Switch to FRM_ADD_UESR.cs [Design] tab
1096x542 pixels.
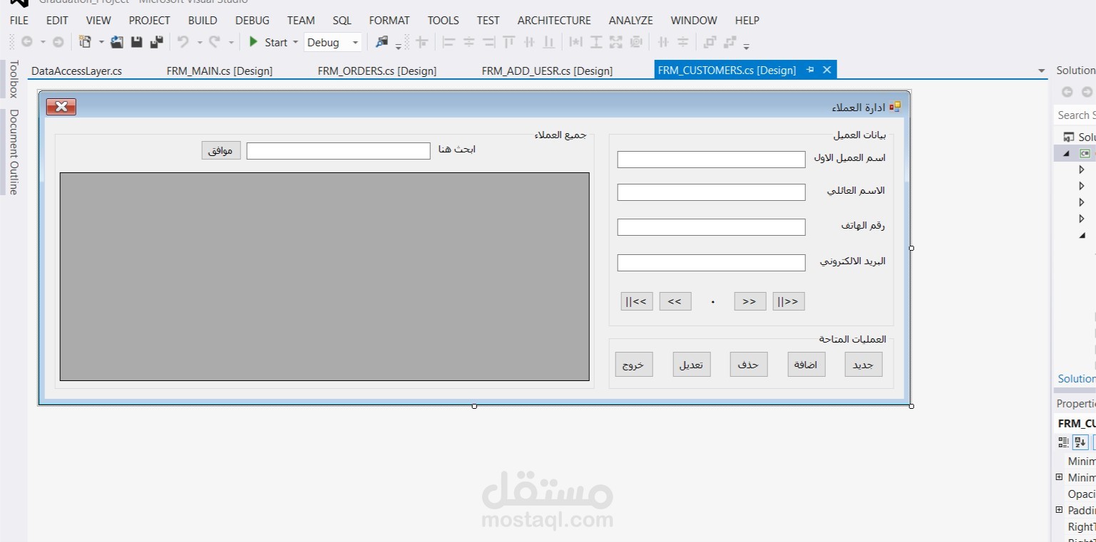click(x=547, y=71)
